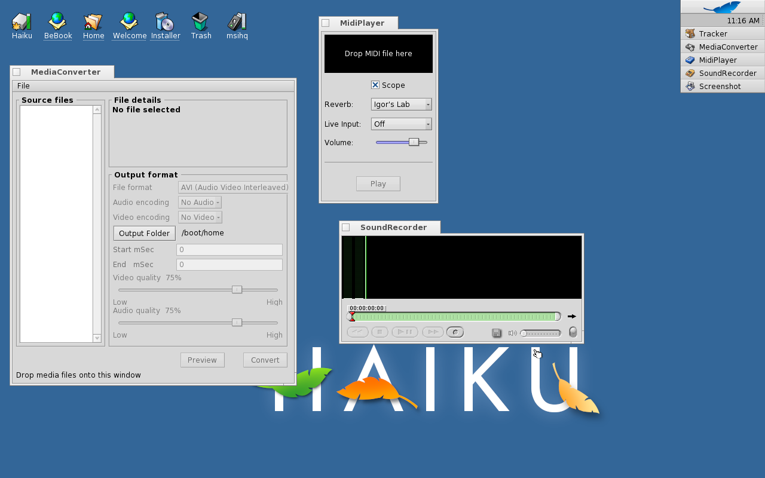The width and height of the screenshot is (765, 478).
Task: Click the Play button in MidiPlayer
Action: pos(378,183)
